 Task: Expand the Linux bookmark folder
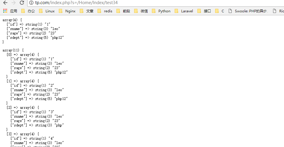pos(47,11)
